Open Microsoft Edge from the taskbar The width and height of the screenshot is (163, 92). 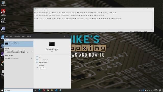pyautogui.click(x=40, y=90)
